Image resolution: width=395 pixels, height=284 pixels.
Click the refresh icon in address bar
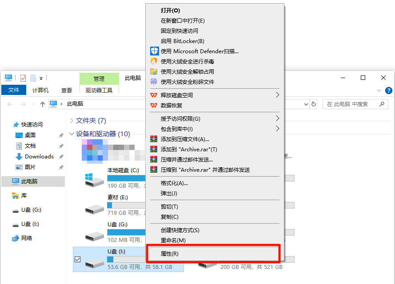pyautogui.click(x=314, y=104)
